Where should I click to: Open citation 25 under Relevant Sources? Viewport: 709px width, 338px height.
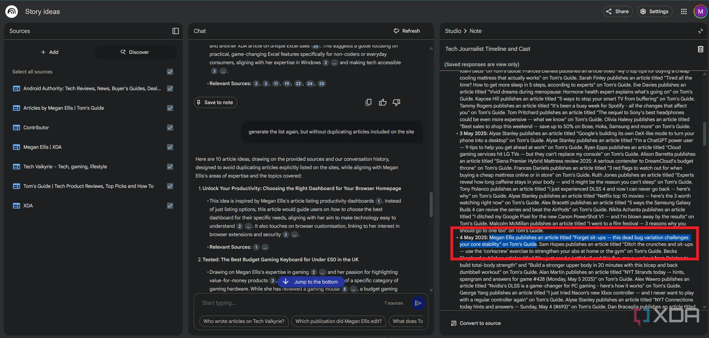pos(322,84)
